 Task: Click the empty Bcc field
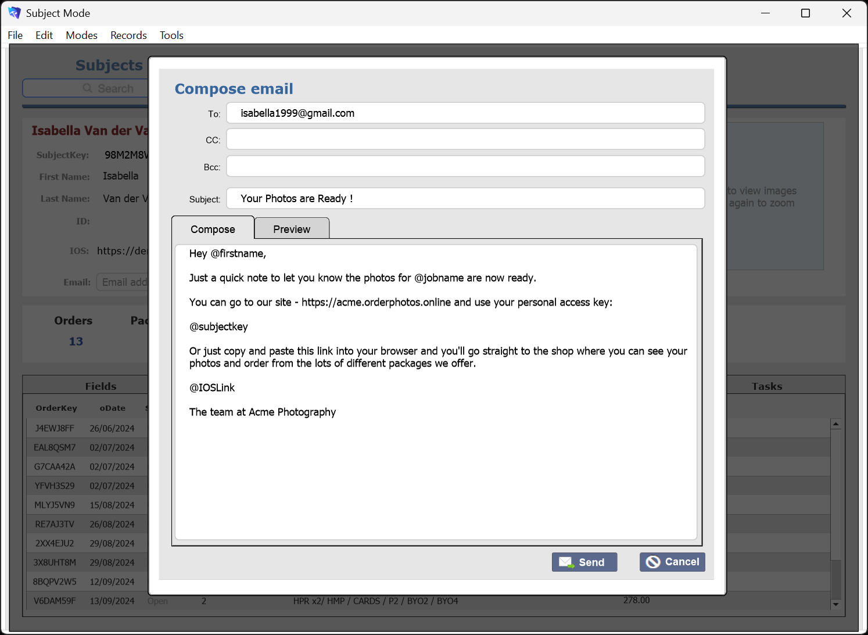[x=465, y=166]
